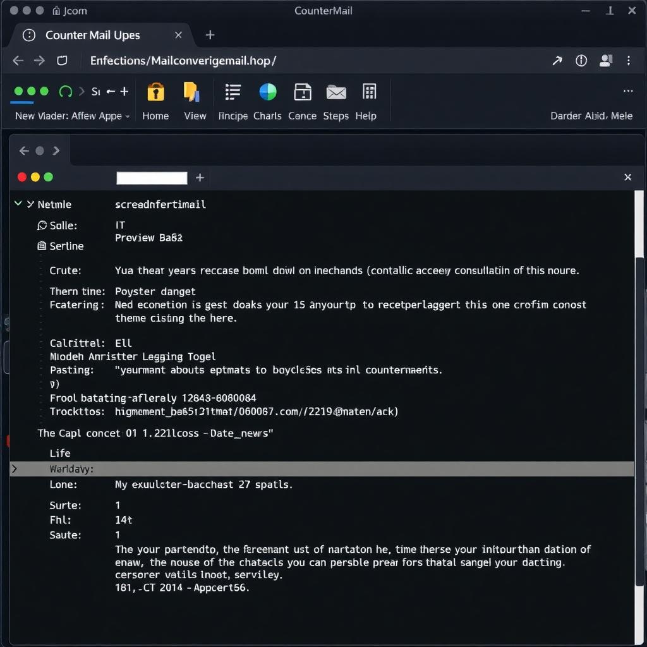Click the 'Pasting:' row label
The width and height of the screenshot is (647, 647).
pos(72,370)
